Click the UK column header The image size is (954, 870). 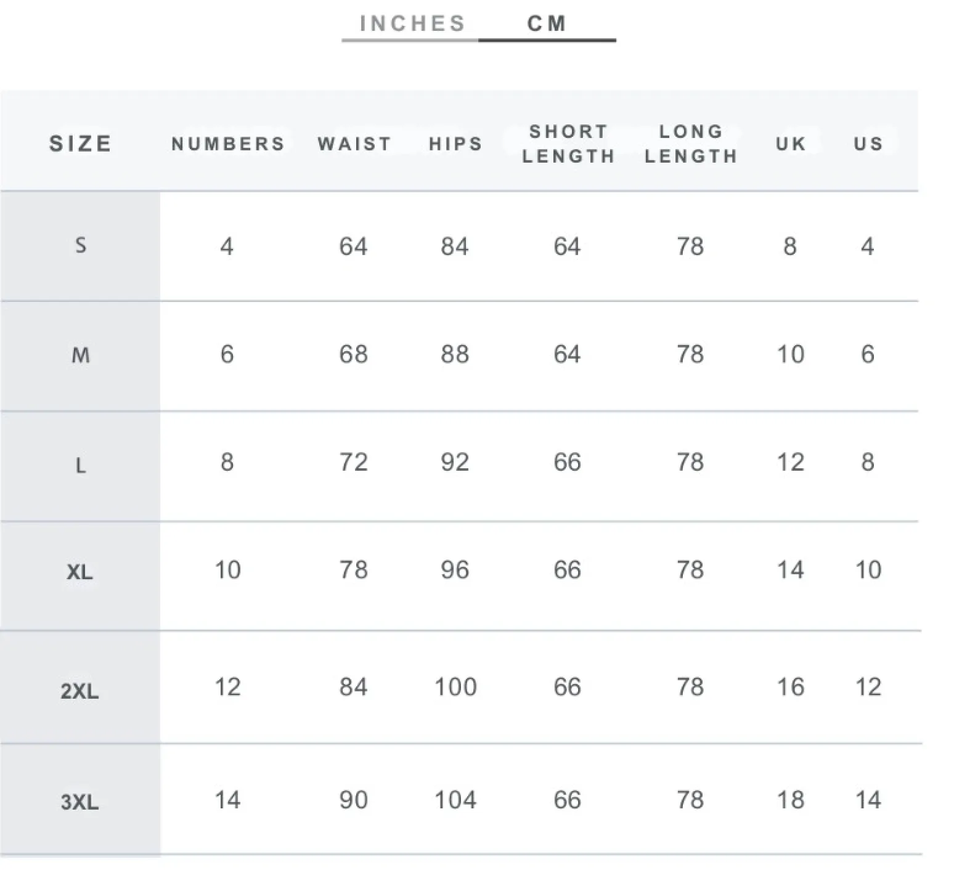[x=791, y=144]
